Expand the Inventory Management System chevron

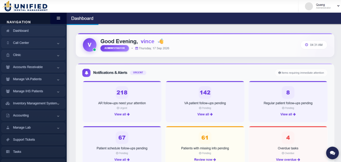[58, 104]
